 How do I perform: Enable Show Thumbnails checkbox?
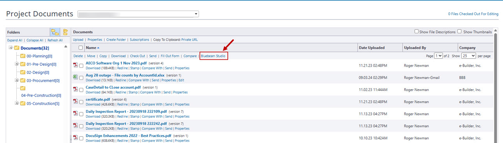point(459,32)
